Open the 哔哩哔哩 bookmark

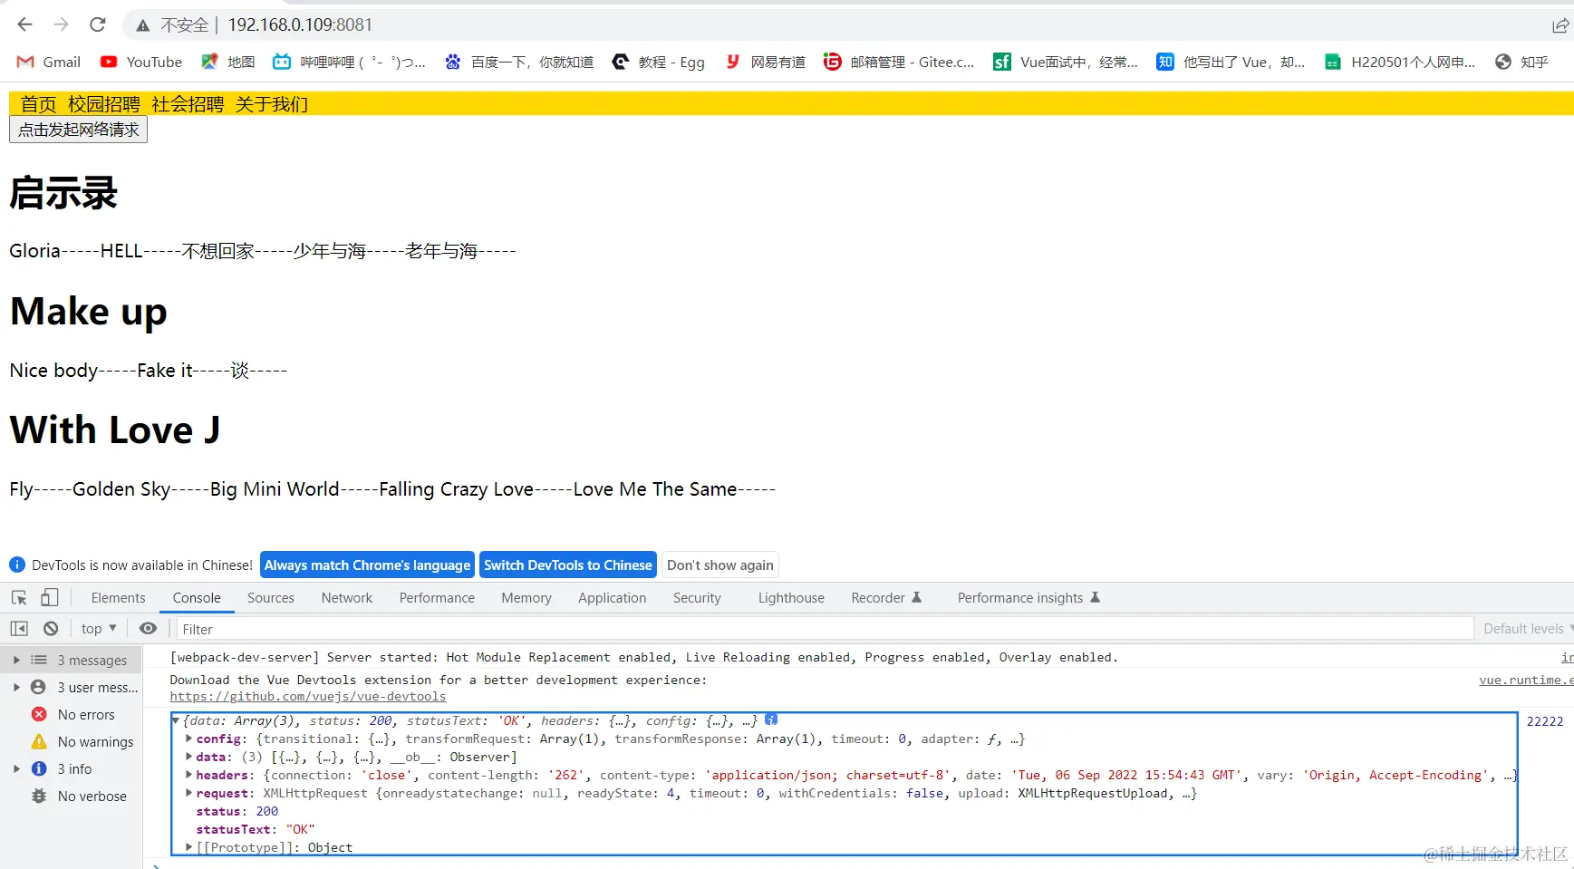pyautogui.click(x=350, y=62)
